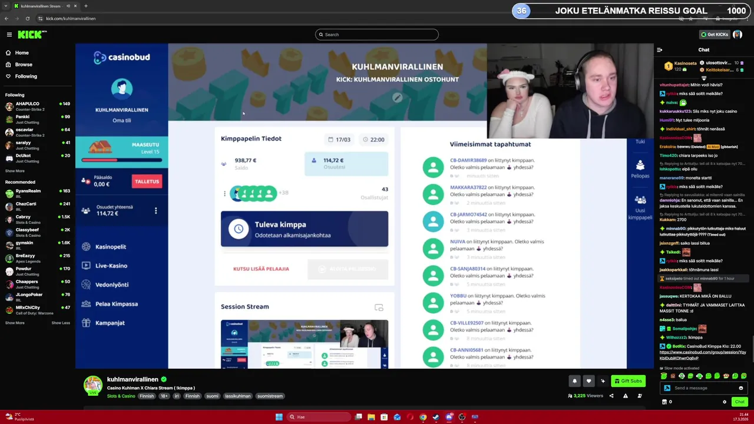This screenshot has width=754, height=424.
Task: Focus the Send a message input
Action: 704,388
